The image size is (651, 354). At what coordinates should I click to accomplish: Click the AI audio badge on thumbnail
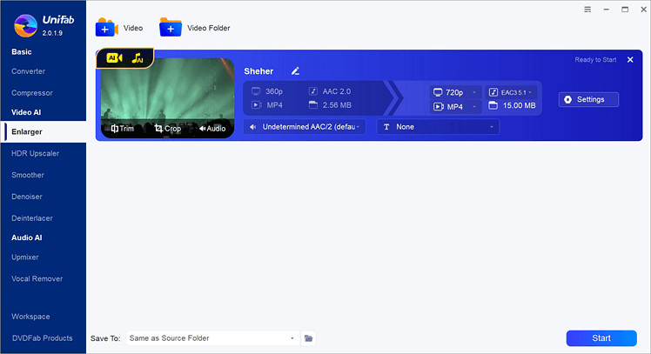138,58
